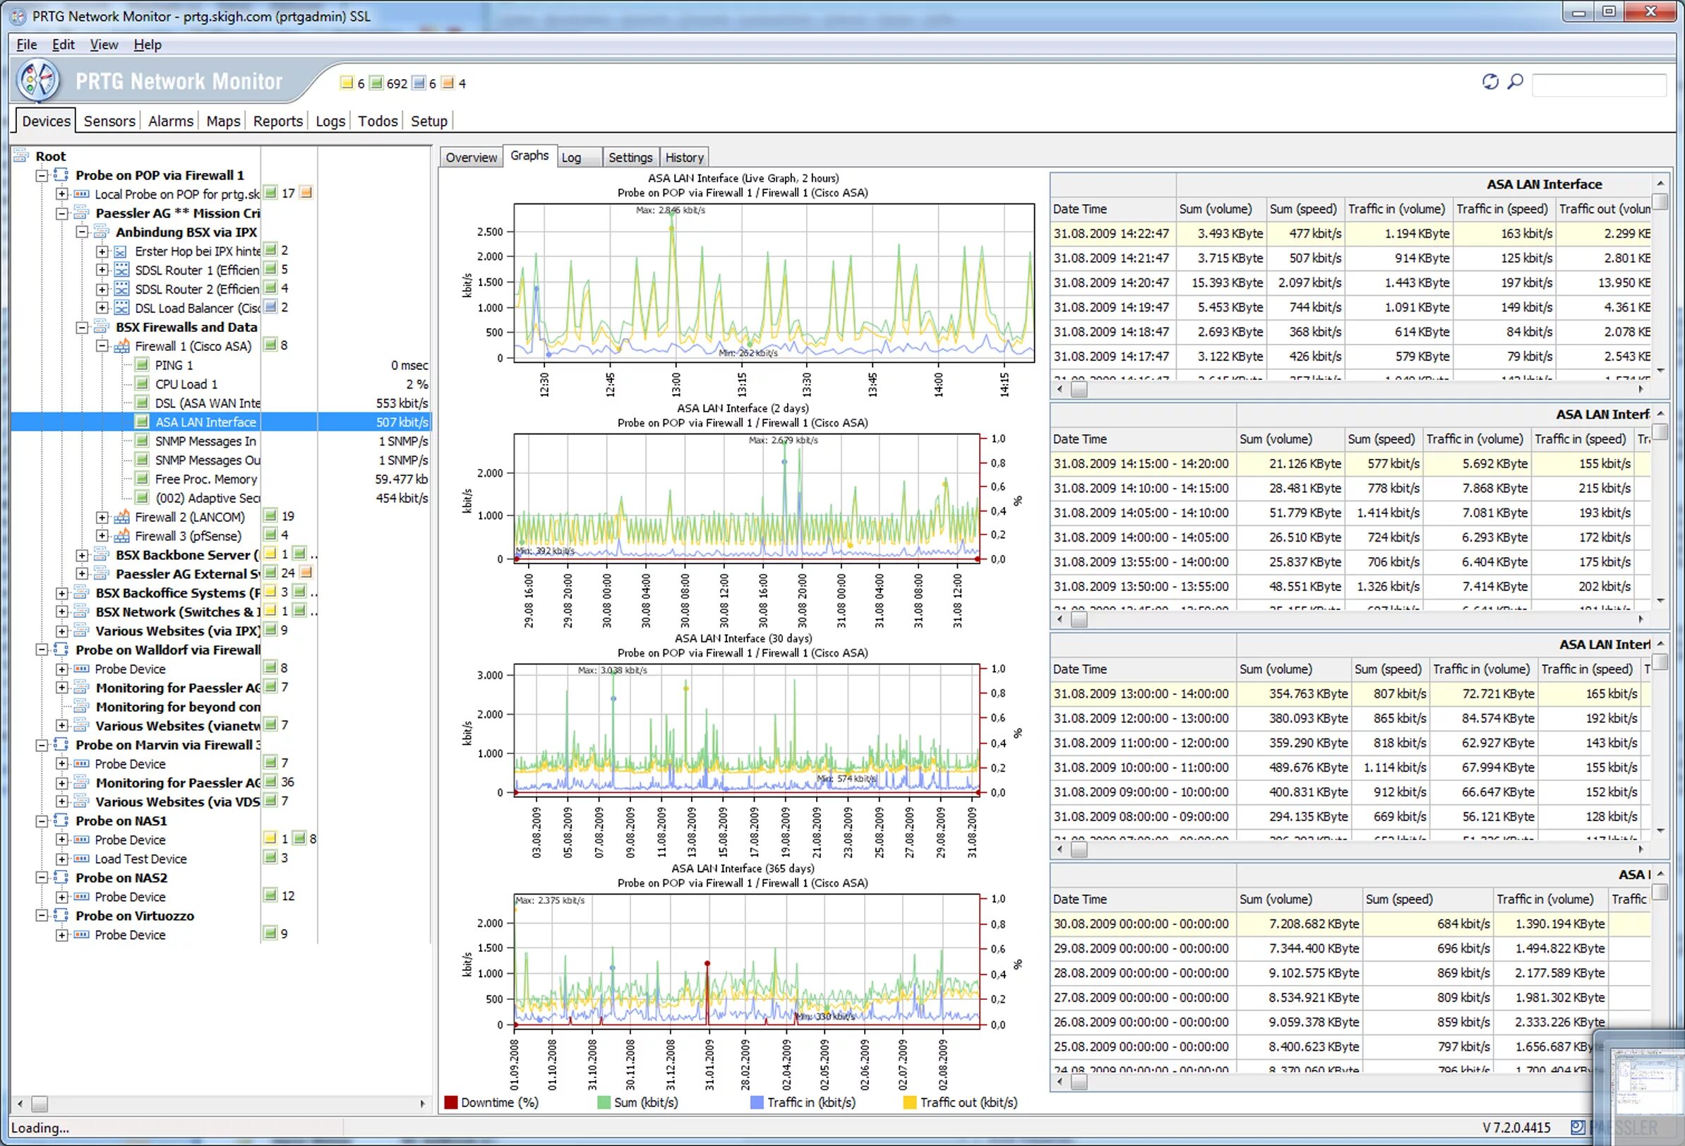Screen dimensions: 1685x1146
Task: Click the red alarm count badge in header
Action: tap(449, 83)
